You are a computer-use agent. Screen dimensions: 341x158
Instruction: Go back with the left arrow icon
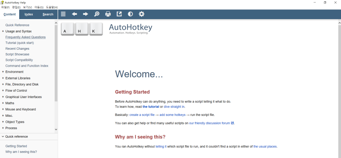pos(74,14)
